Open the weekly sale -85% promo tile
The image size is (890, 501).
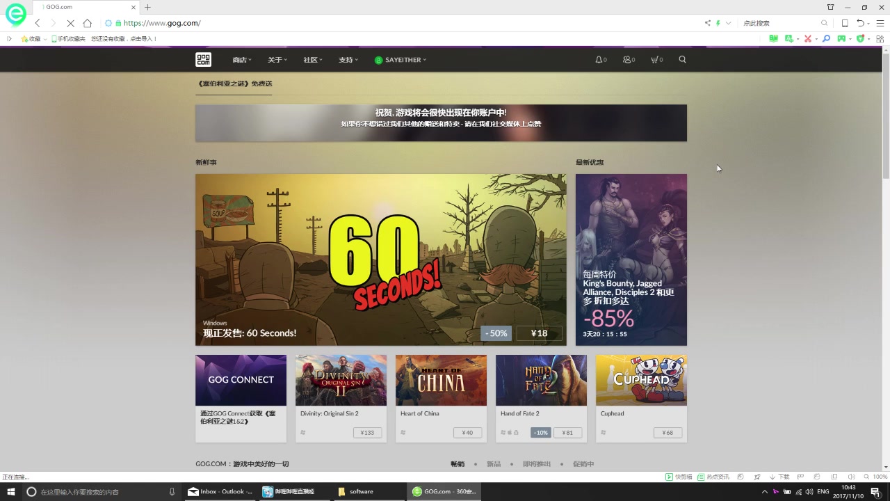(x=631, y=260)
